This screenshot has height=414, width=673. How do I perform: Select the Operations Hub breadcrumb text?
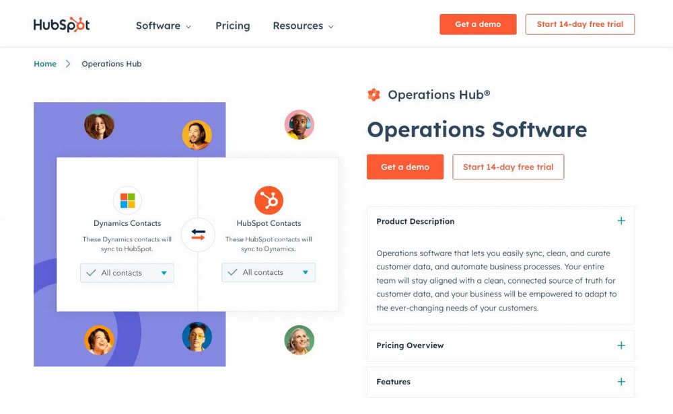pyautogui.click(x=112, y=64)
